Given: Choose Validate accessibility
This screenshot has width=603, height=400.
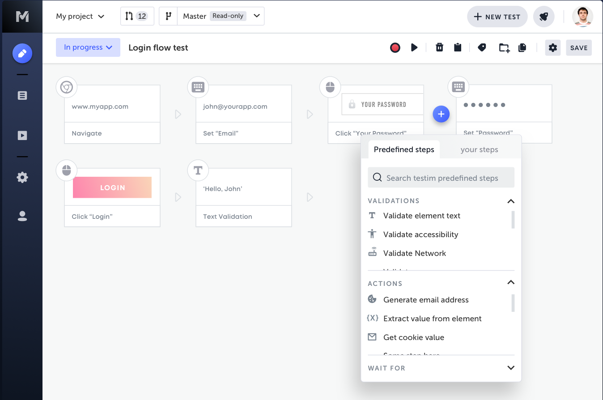Looking at the screenshot, I should pos(421,234).
